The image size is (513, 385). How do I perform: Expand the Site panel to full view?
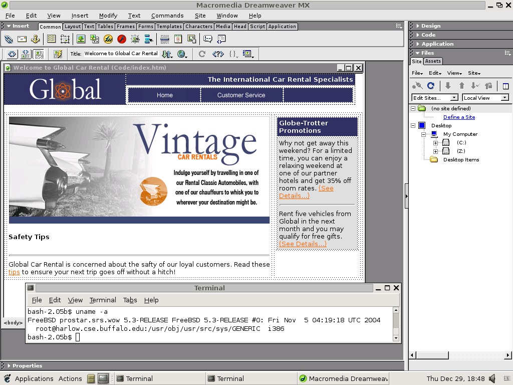(505, 86)
